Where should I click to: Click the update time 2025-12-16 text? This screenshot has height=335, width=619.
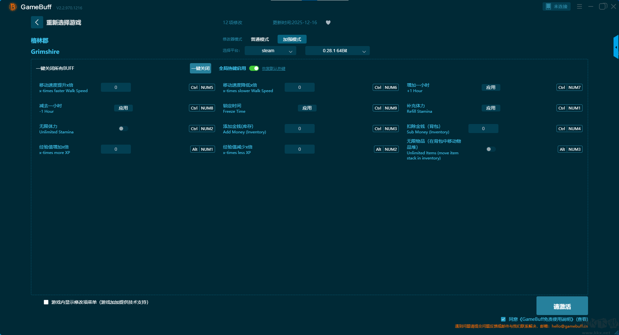(295, 23)
